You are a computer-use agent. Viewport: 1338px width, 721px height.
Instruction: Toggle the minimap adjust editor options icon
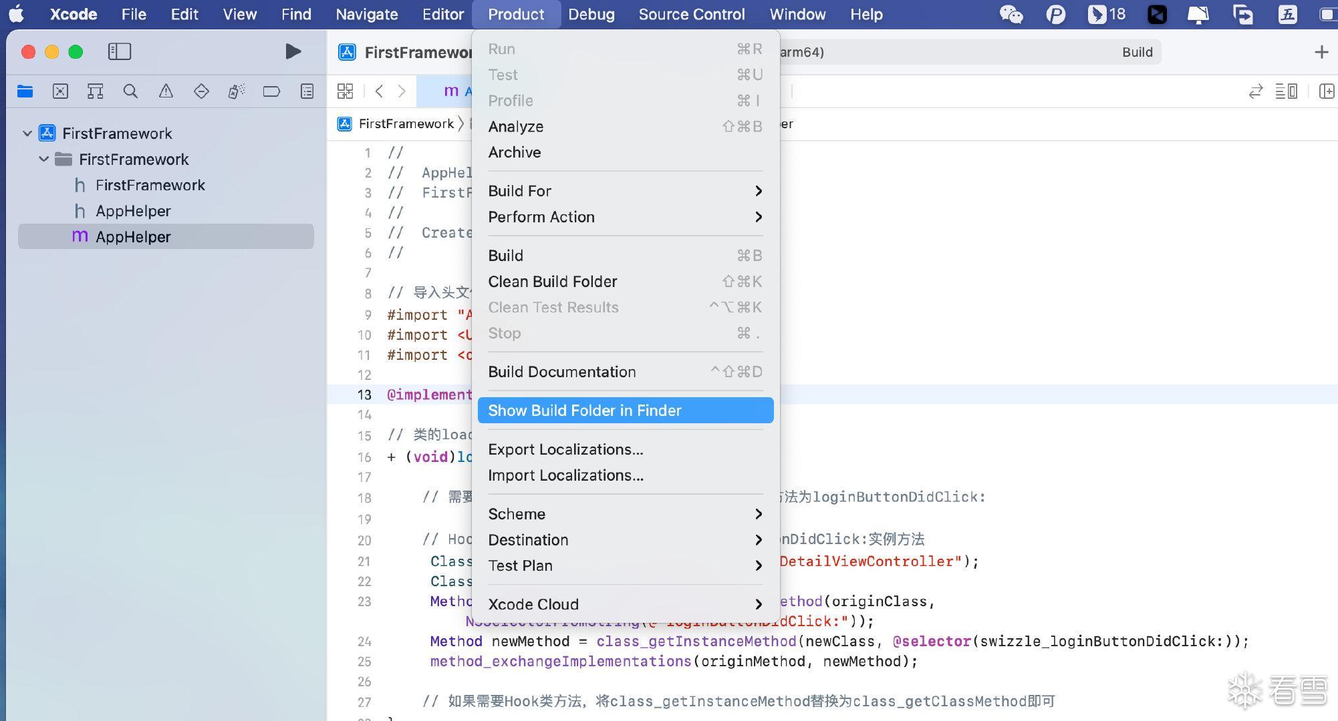pos(1286,91)
